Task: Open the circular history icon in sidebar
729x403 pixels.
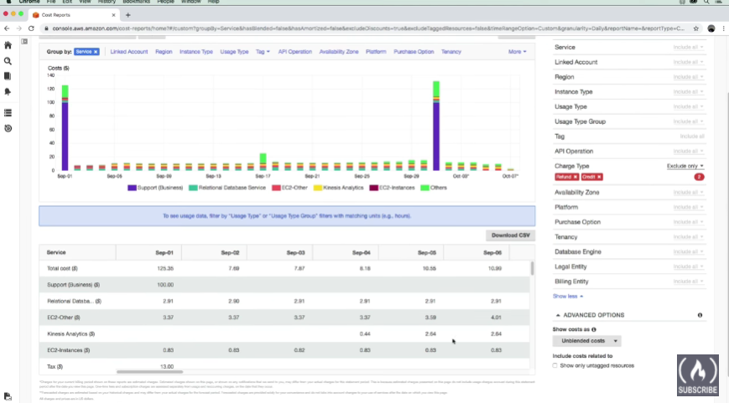Action: [x=8, y=128]
